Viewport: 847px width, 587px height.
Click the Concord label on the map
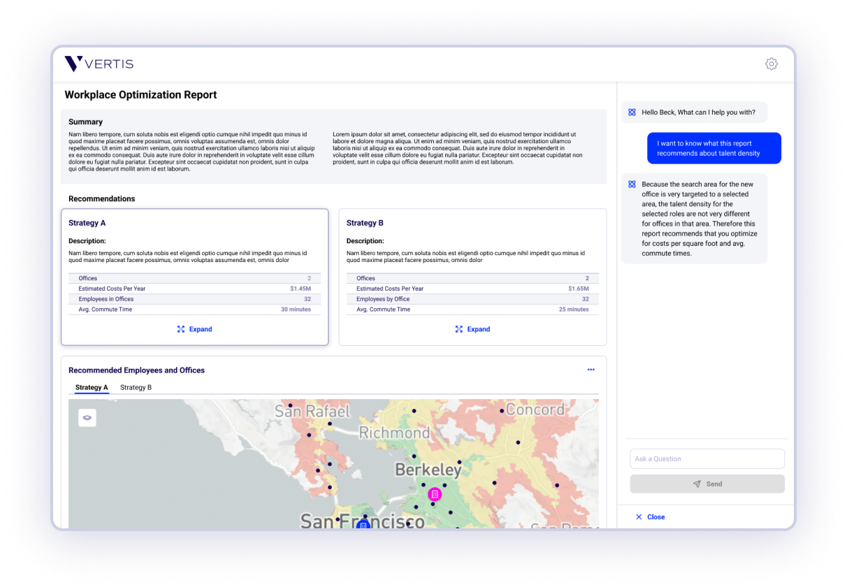535,410
